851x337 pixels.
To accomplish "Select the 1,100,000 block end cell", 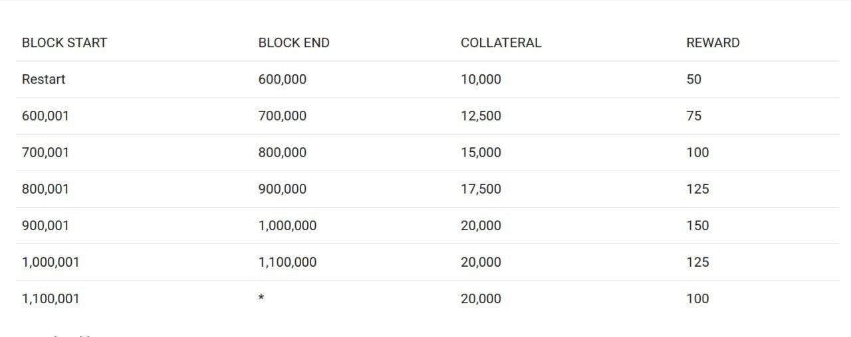I will [x=287, y=262].
